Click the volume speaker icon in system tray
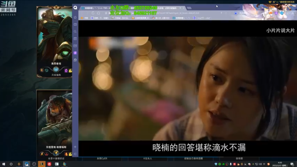The width and height of the screenshot is (297, 167). click(261, 164)
